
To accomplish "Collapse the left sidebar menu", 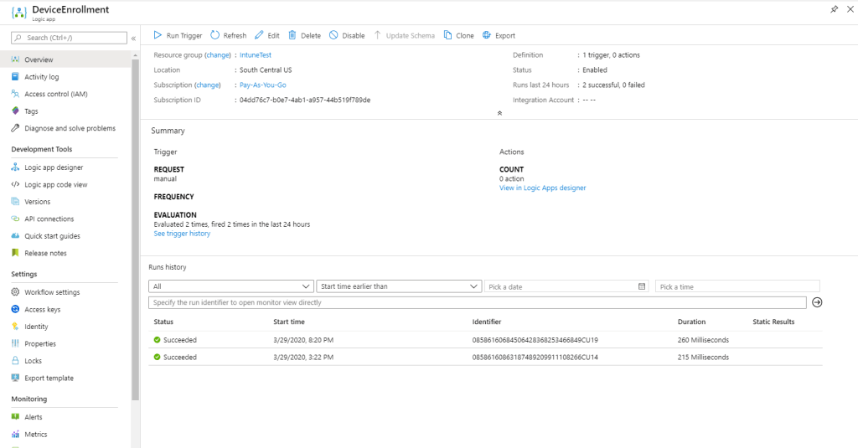I will (133, 38).
